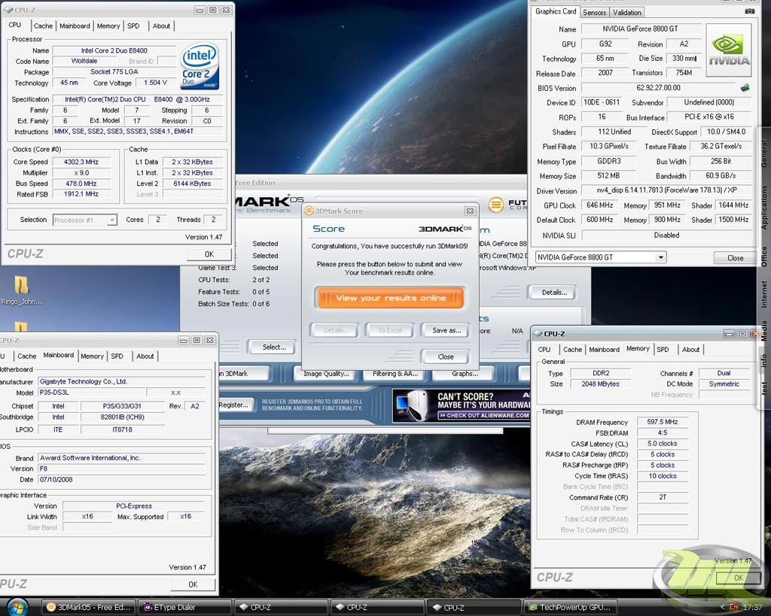Open Cache tab in top CPU-Z window
Screen dimensions: 771x616
click(43, 26)
